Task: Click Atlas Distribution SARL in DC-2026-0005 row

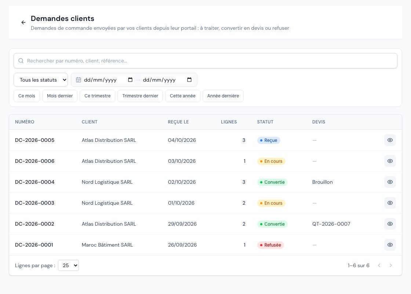Action: [109, 140]
